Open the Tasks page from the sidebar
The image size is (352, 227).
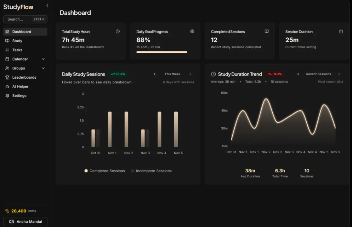[x=17, y=50]
